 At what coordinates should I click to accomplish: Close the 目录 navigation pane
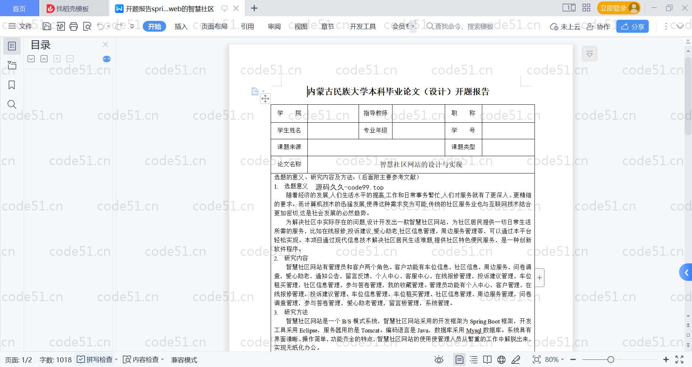pyautogui.click(x=105, y=44)
